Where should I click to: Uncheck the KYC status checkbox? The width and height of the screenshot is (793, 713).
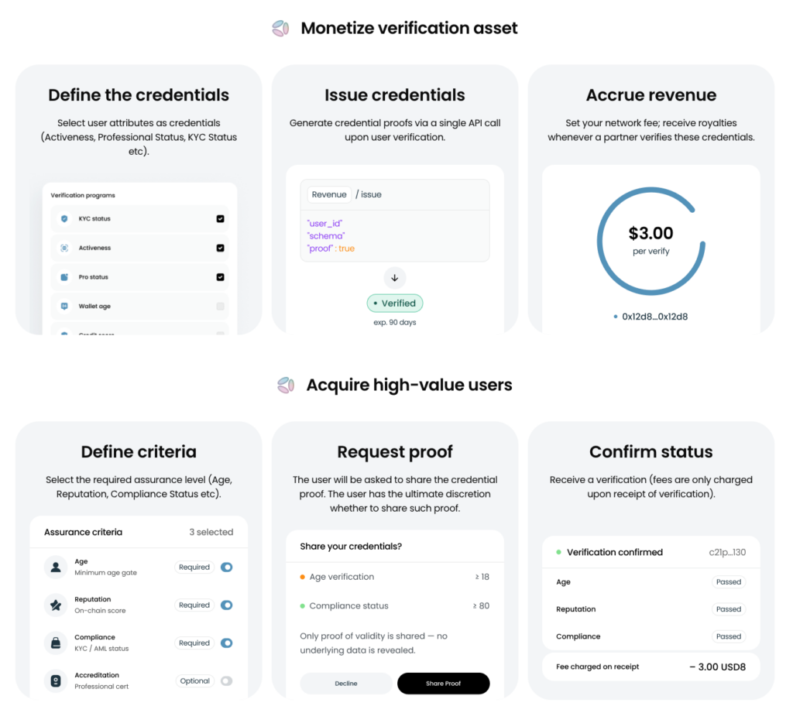220,219
